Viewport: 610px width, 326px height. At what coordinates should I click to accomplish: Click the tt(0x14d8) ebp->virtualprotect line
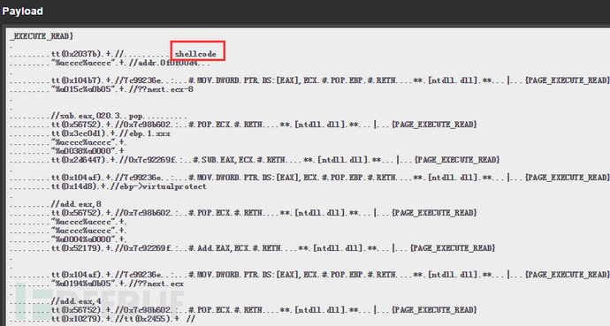(128, 186)
